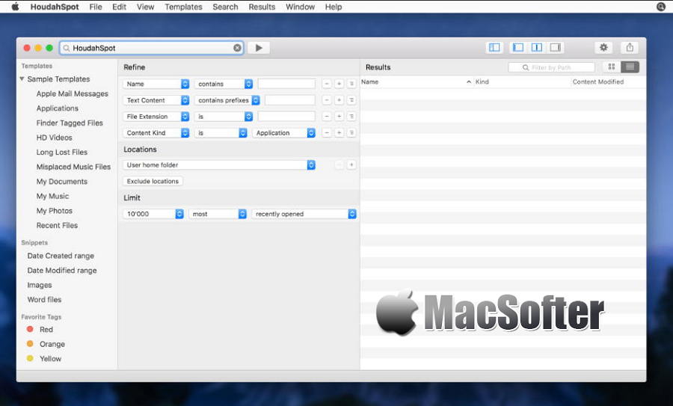Select the Recent Files template
This screenshot has height=406, width=673.
click(x=57, y=225)
